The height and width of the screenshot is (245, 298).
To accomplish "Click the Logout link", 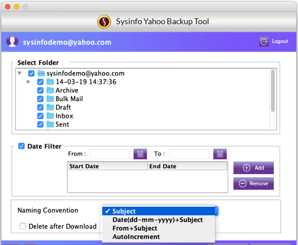I will [280, 41].
